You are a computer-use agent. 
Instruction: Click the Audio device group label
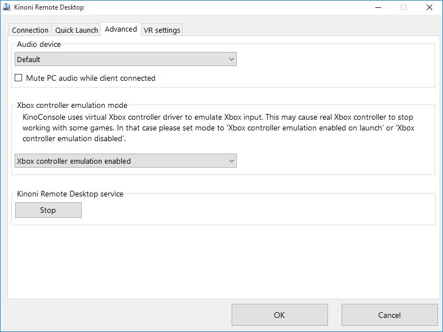(39, 44)
